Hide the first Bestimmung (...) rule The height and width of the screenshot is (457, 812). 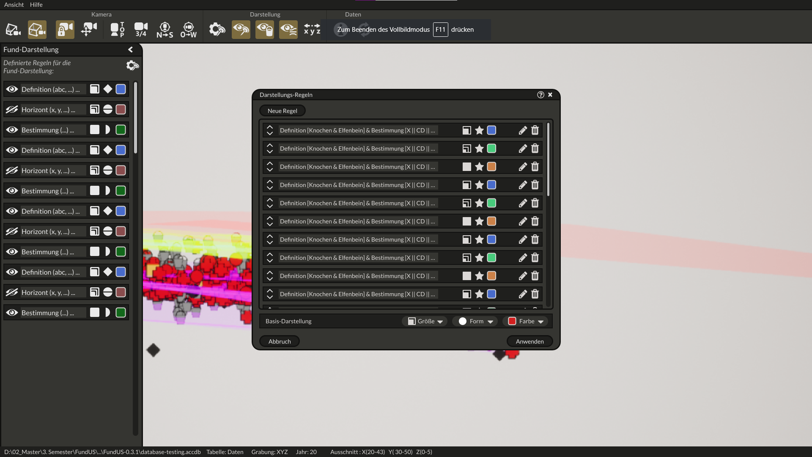pyautogui.click(x=12, y=130)
